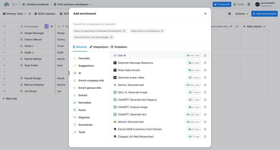Star the ChatGPT: Analyze image enrichment

pyautogui.click(x=205, y=107)
